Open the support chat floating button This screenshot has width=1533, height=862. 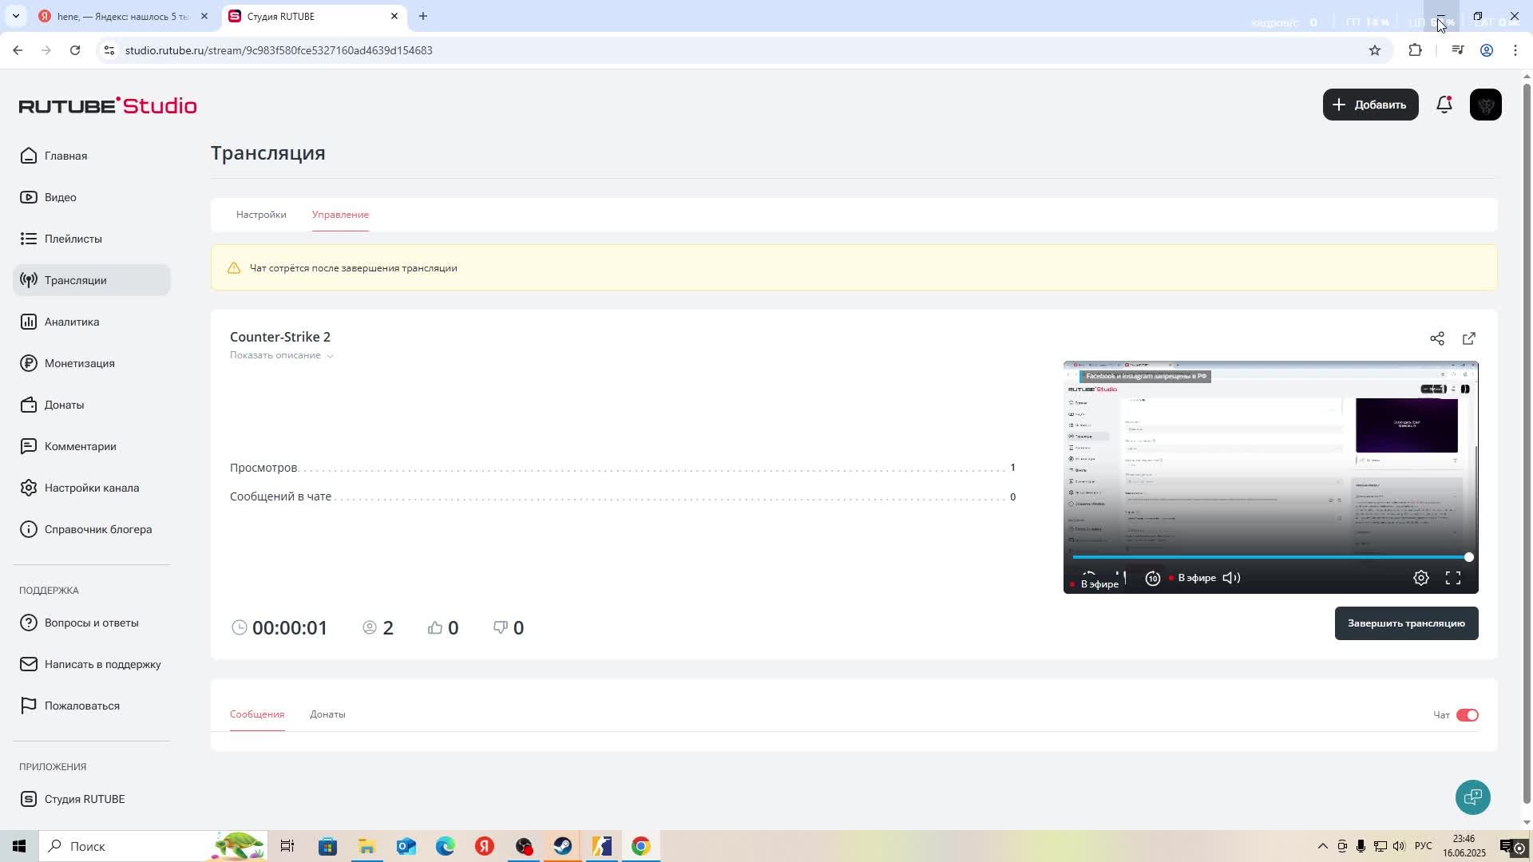[x=1472, y=797]
